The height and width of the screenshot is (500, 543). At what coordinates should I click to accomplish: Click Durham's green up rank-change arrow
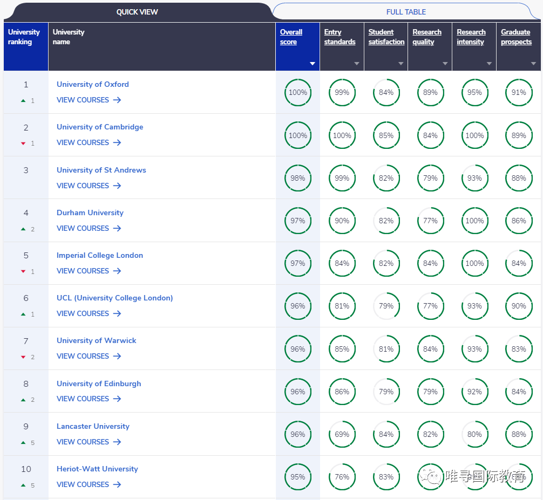[23, 229]
